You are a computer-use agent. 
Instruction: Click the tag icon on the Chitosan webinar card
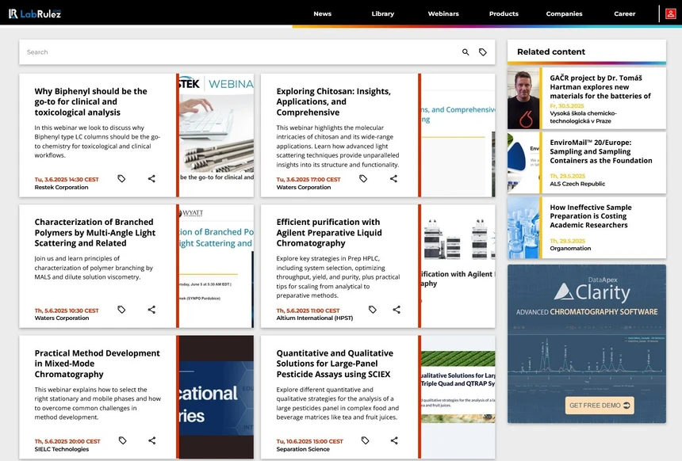tap(363, 179)
